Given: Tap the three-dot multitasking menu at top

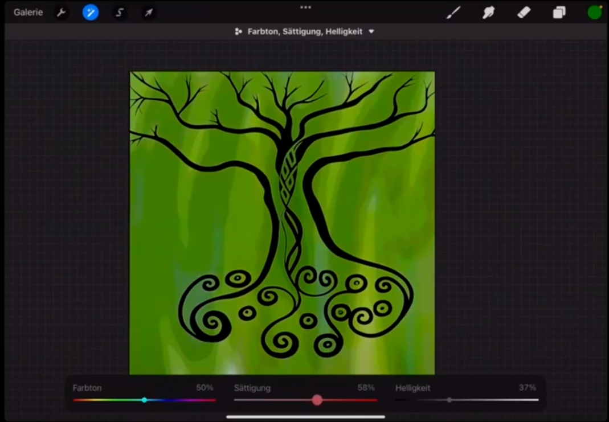Looking at the screenshot, I should (305, 7).
